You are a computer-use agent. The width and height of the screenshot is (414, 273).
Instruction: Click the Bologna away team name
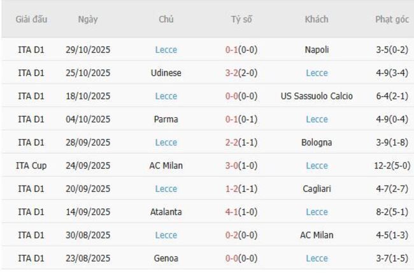pyautogui.click(x=317, y=142)
